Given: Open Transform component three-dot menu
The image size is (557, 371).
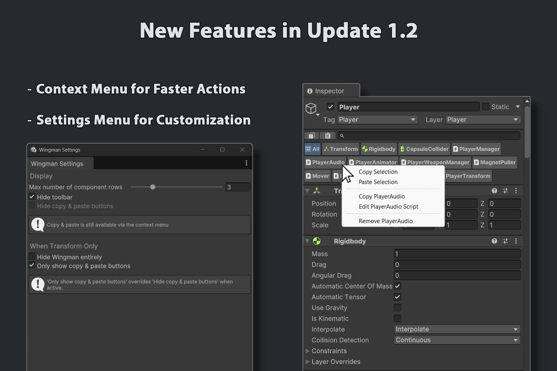Looking at the screenshot, I should tap(516, 191).
